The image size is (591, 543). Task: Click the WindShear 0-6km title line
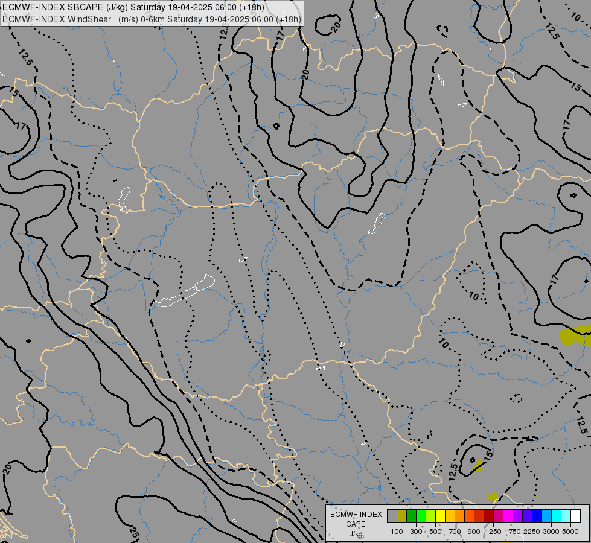point(152,19)
